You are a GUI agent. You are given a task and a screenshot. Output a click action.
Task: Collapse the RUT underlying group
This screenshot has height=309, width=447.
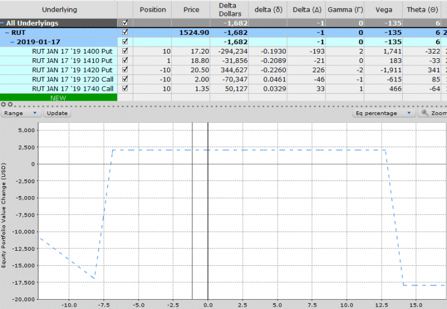[8, 33]
